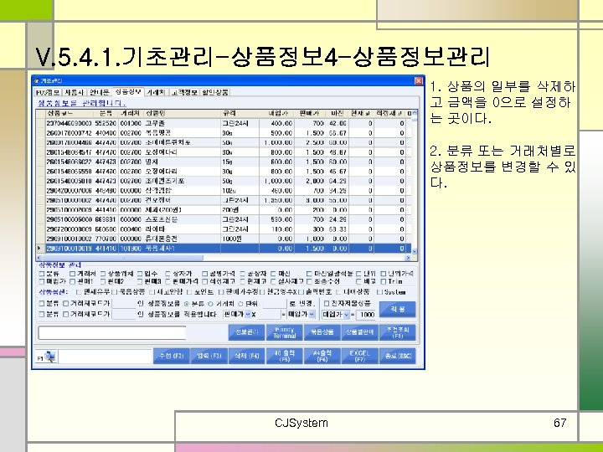Click the horizontal scrollbar under the product grid

click(123, 258)
